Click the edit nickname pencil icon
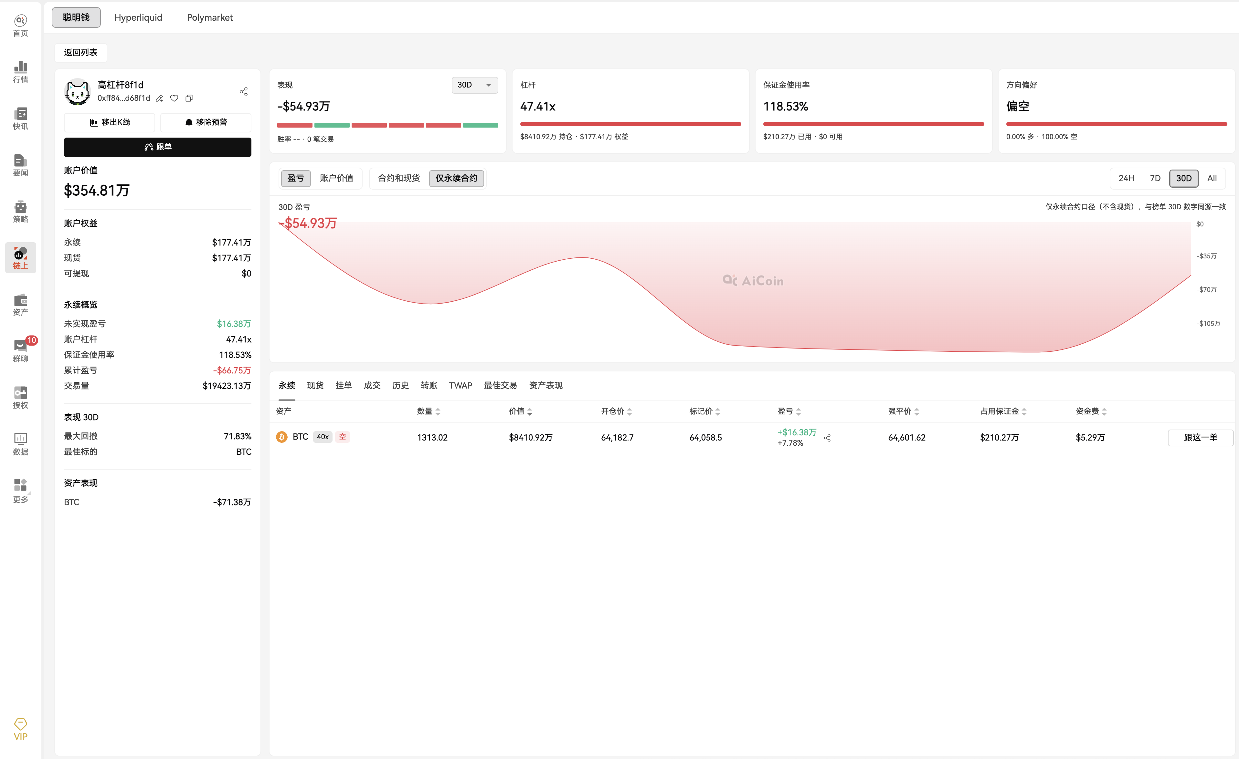The height and width of the screenshot is (759, 1239). pos(159,98)
